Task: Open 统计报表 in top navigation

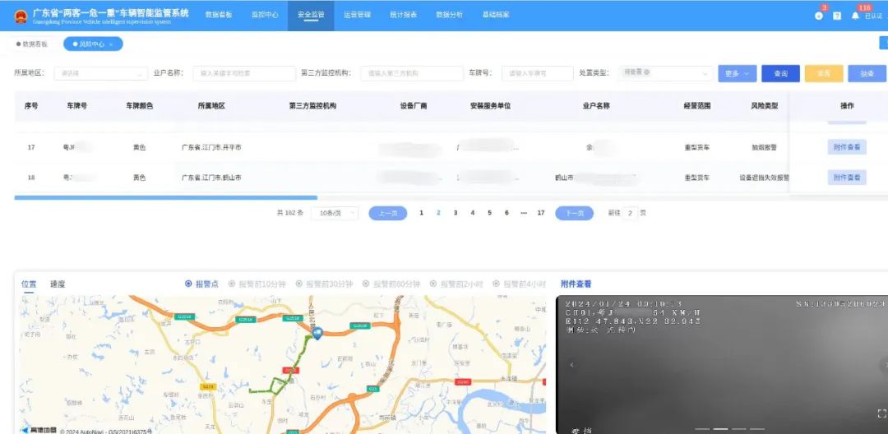Action: [403, 16]
